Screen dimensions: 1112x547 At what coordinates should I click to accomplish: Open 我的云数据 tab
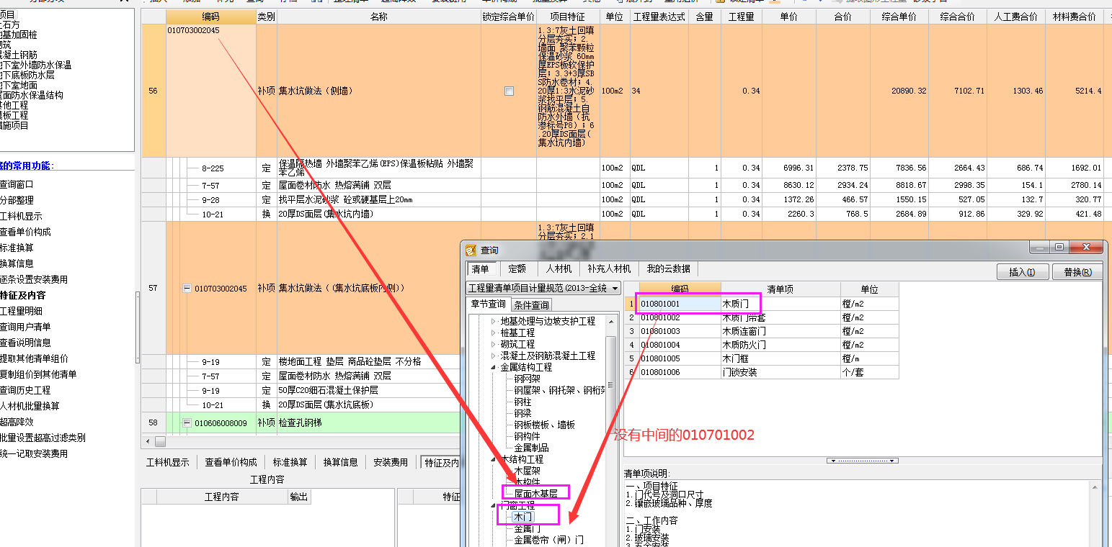pos(668,268)
